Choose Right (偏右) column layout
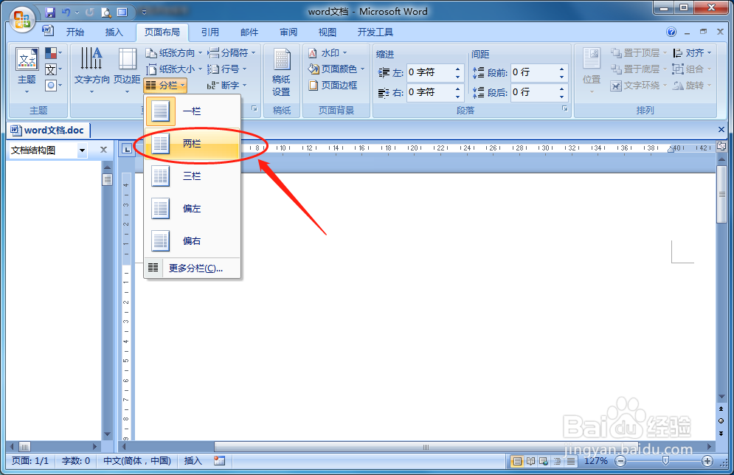 [x=193, y=240]
